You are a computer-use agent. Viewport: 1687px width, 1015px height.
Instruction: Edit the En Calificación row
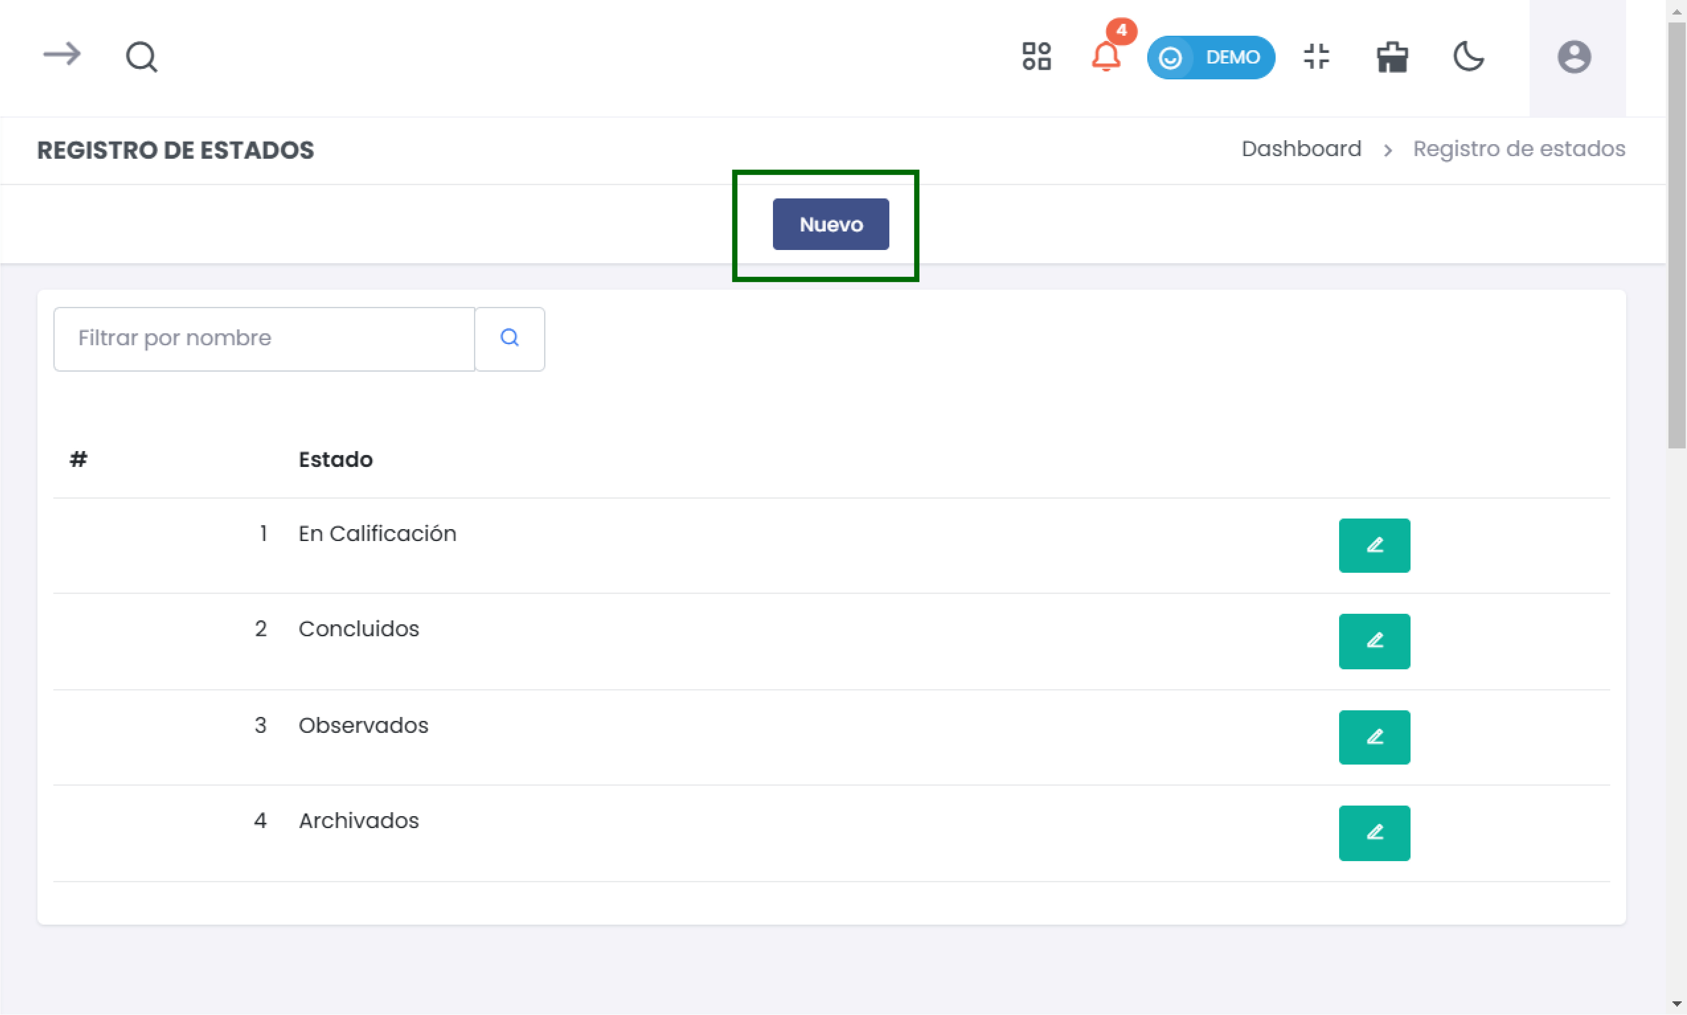click(1374, 545)
